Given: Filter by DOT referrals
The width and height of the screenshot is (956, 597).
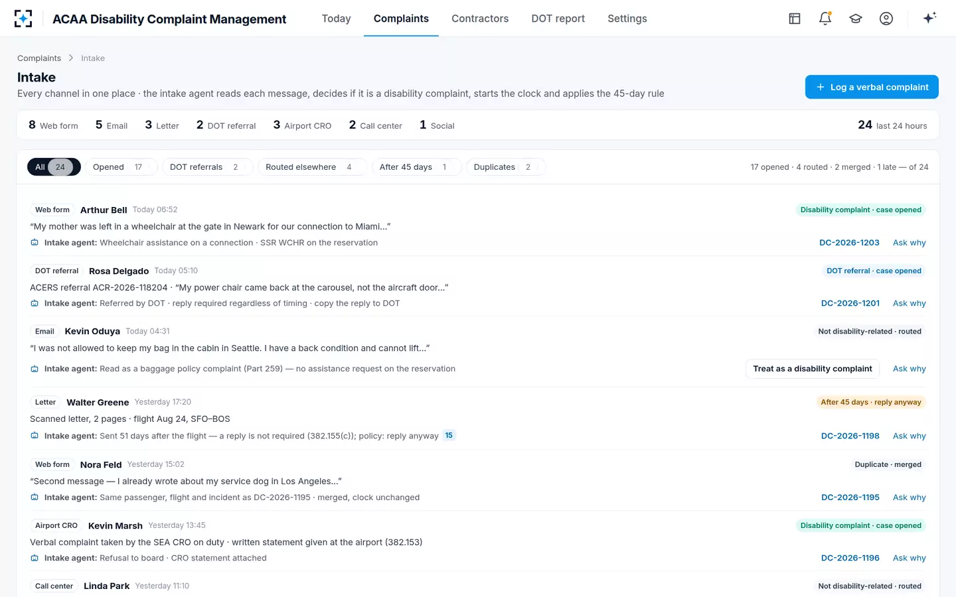Looking at the screenshot, I should [x=208, y=167].
